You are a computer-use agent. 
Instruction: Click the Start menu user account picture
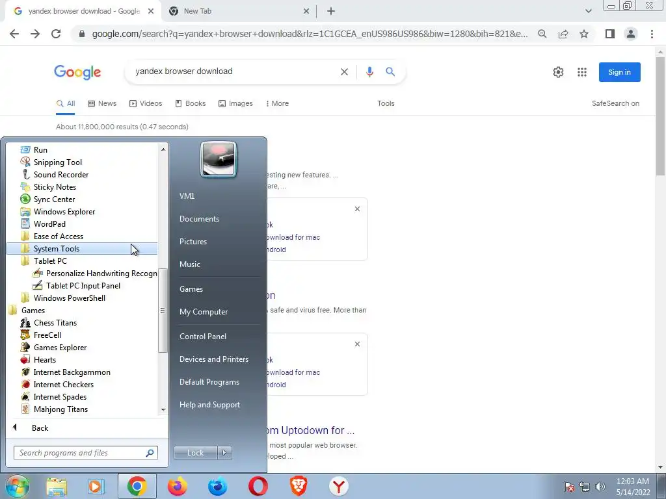click(219, 159)
